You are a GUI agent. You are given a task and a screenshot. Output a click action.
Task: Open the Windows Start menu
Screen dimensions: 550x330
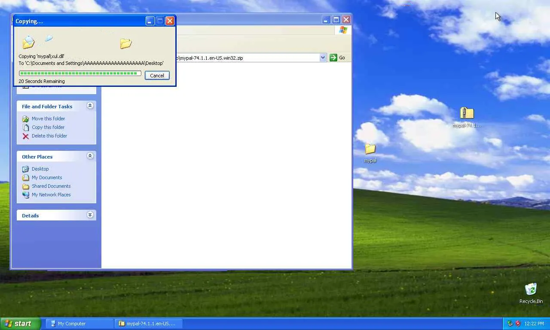(x=21, y=324)
